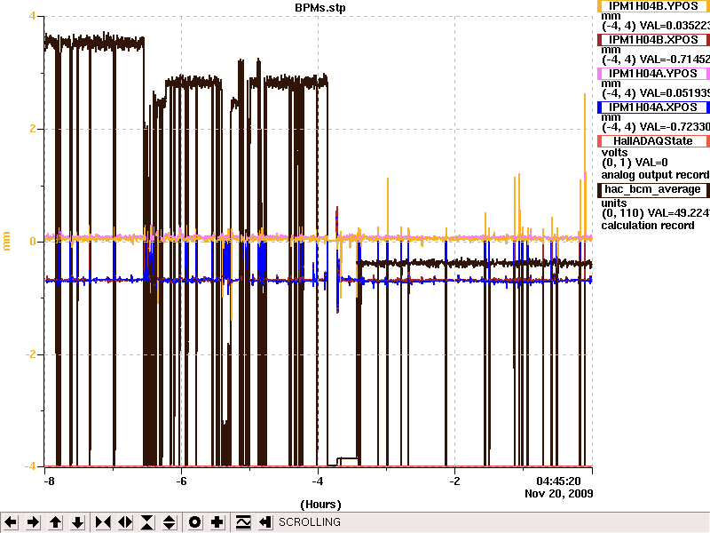Click the plus toolbar icon
Image resolution: width=710 pixels, height=533 pixels.
tap(217, 522)
